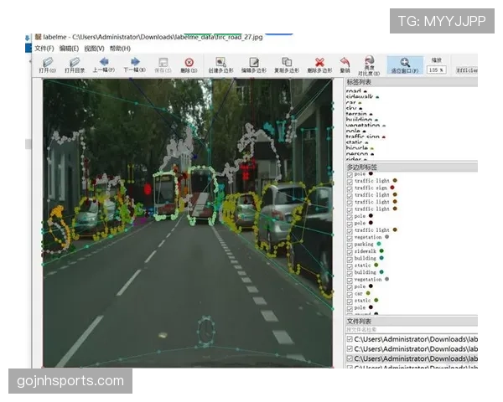This screenshot has width=503, height=402.
Task: Open the 文件(F) menu
Action: point(44,49)
